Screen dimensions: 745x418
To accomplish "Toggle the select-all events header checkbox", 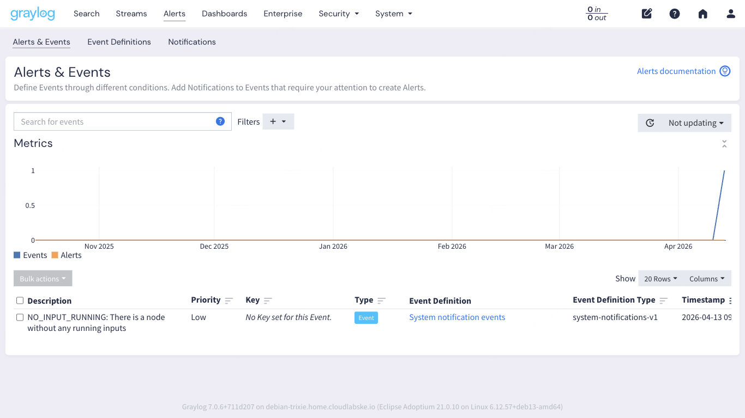I will point(20,300).
